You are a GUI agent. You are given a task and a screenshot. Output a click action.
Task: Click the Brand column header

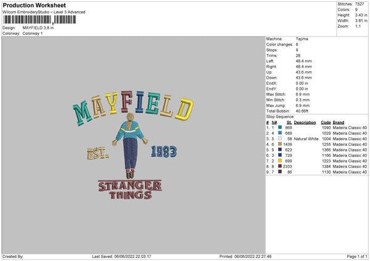pos(339,122)
